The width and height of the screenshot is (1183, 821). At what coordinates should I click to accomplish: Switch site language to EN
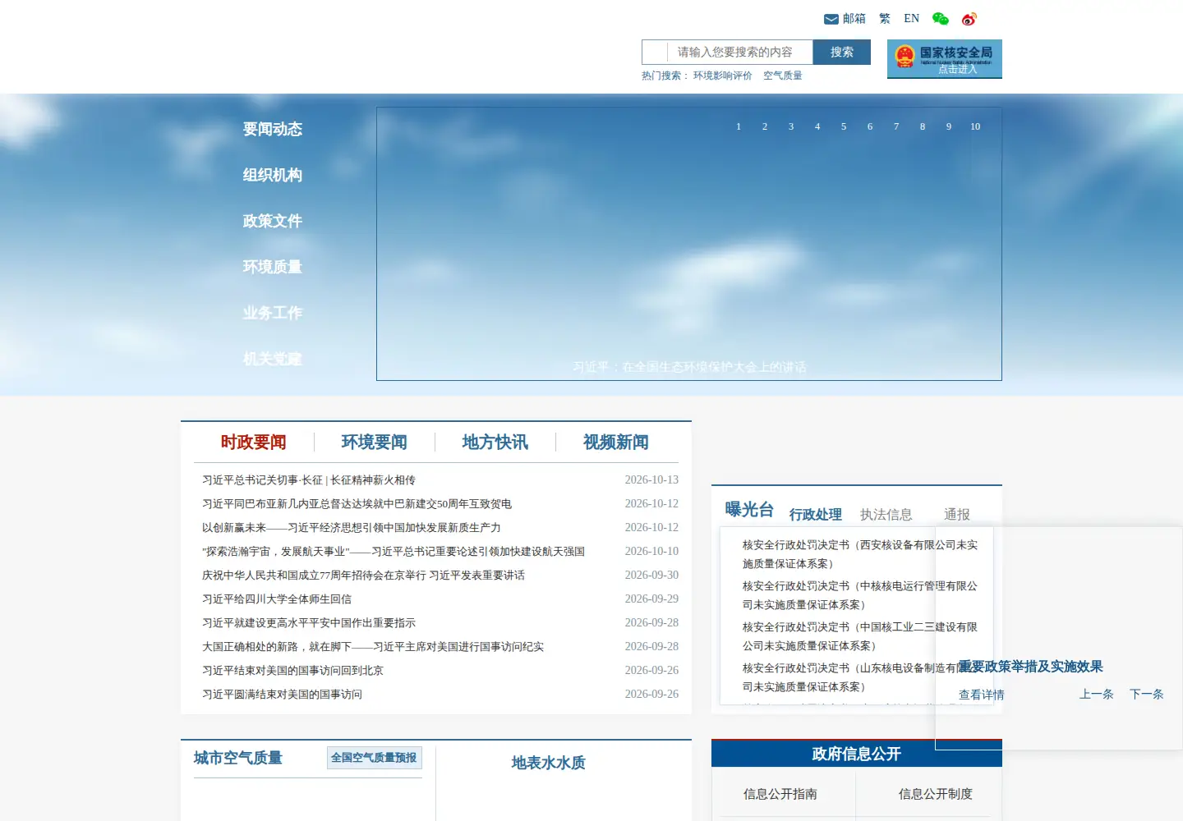tap(911, 19)
